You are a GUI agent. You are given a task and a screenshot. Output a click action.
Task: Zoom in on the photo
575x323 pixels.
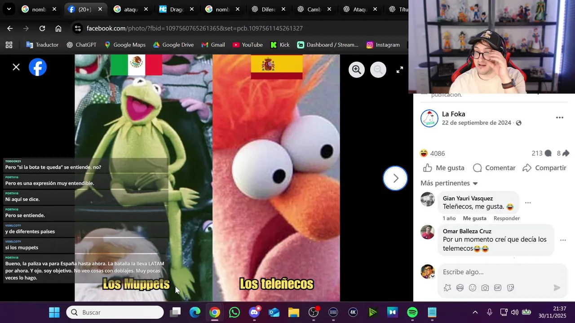point(357,70)
